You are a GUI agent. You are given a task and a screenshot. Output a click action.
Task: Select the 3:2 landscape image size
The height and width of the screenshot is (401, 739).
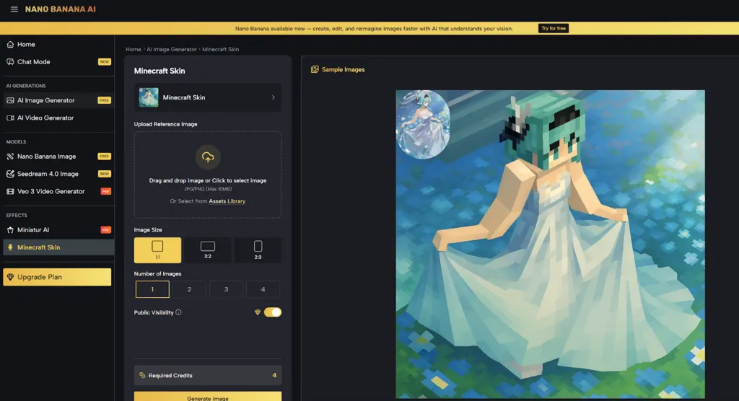click(x=208, y=250)
